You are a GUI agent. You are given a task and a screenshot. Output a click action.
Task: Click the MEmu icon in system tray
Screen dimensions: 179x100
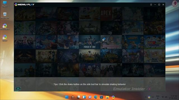[149, 97]
